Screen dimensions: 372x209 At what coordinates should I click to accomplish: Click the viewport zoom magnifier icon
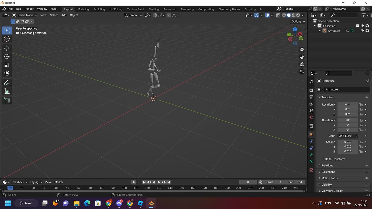(302, 50)
